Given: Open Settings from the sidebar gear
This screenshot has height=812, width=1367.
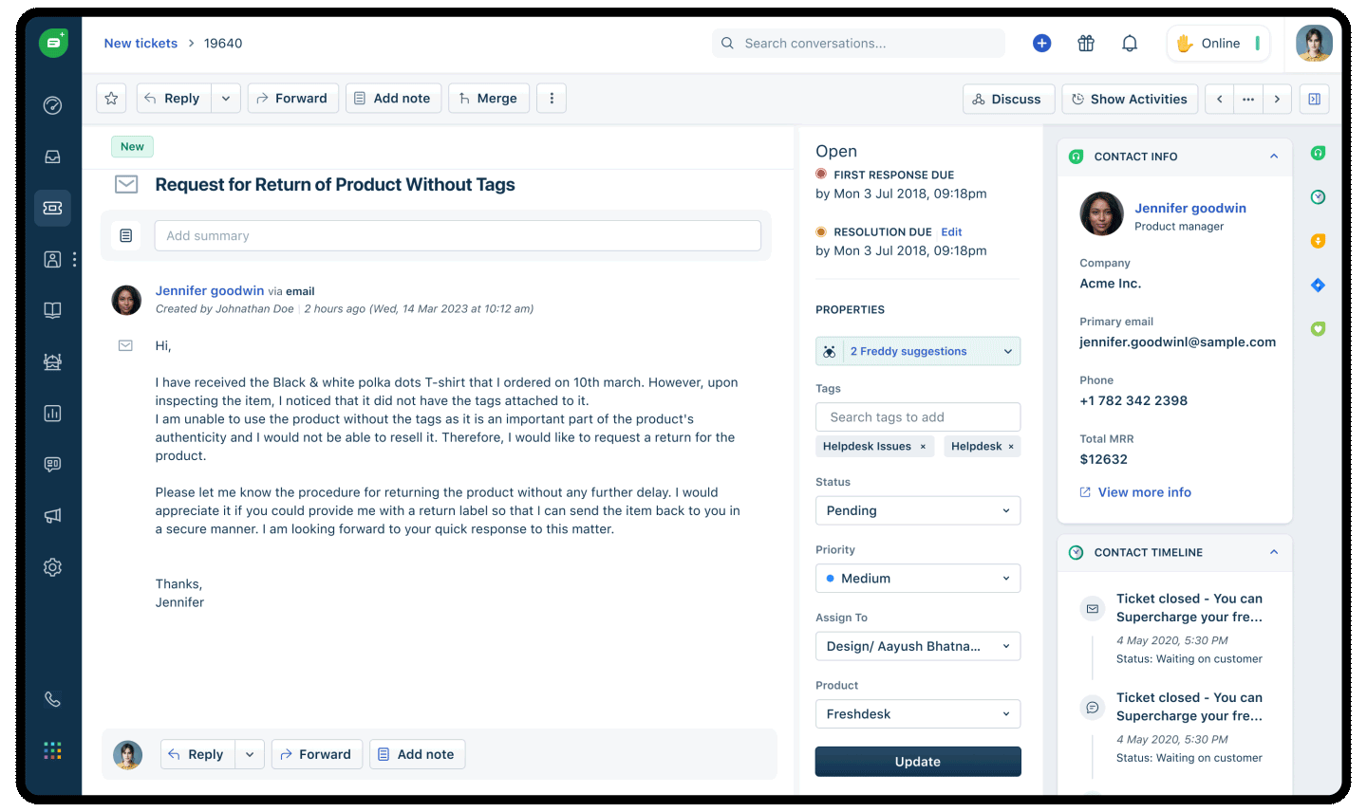Looking at the screenshot, I should pos(52,566).
